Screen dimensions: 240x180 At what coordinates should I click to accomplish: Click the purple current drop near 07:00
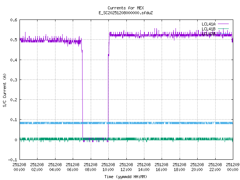pos(82,94)
